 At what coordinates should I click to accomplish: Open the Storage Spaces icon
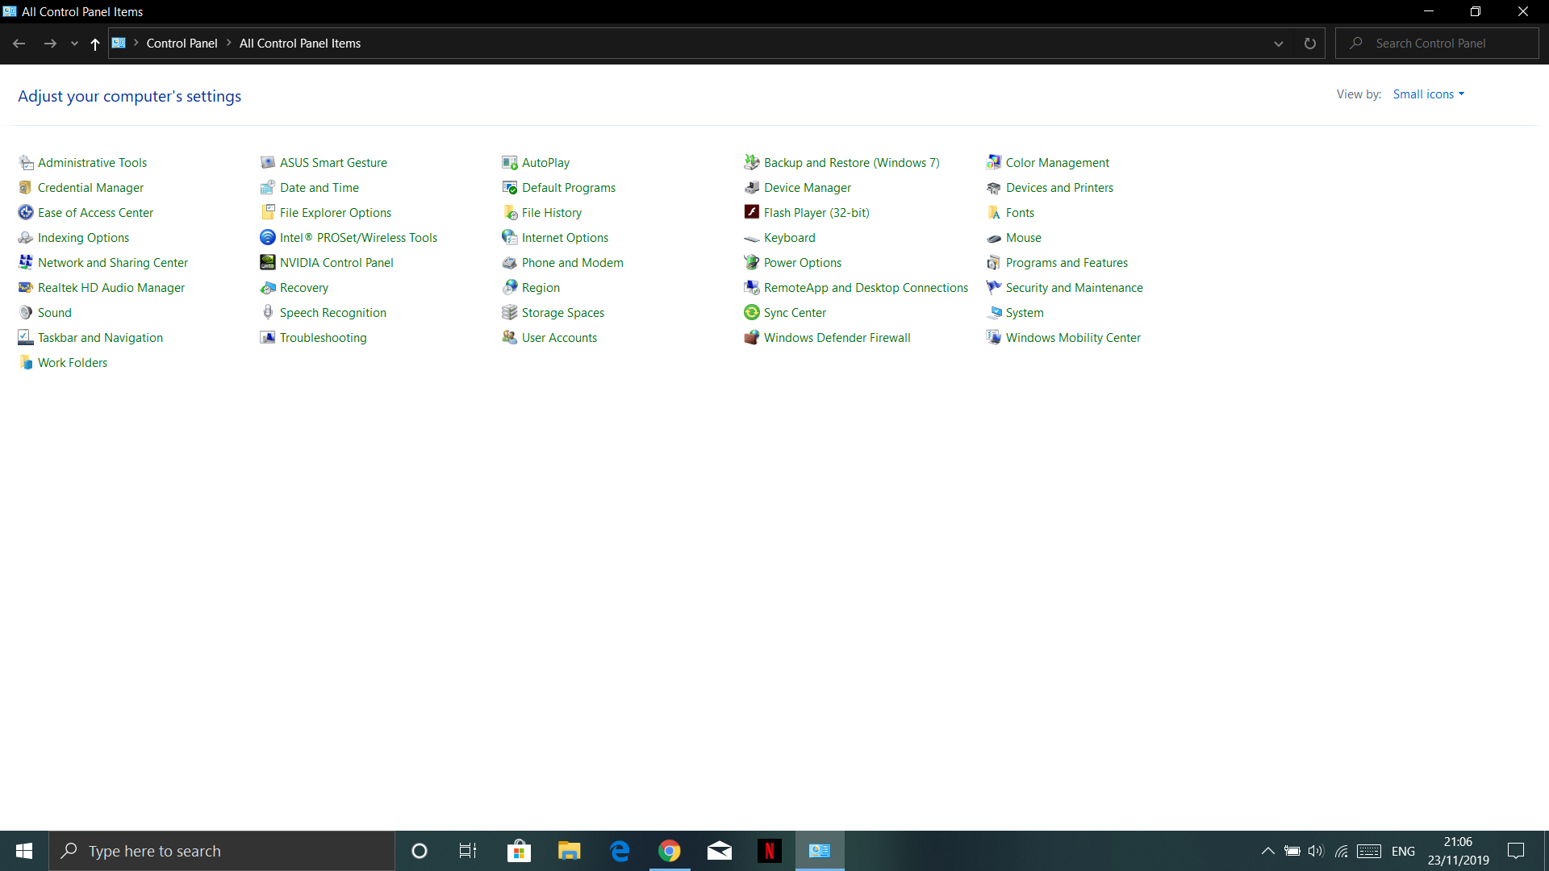(510, 313)
